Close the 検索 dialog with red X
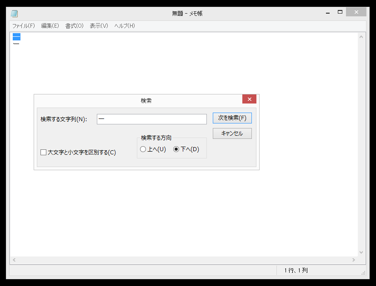Image resolution: width=376 pixels, height=286 pixels. tap(249, 99)
